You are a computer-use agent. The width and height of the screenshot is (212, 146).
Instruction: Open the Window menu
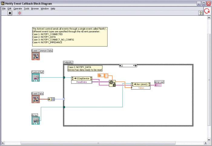point(45,9)
